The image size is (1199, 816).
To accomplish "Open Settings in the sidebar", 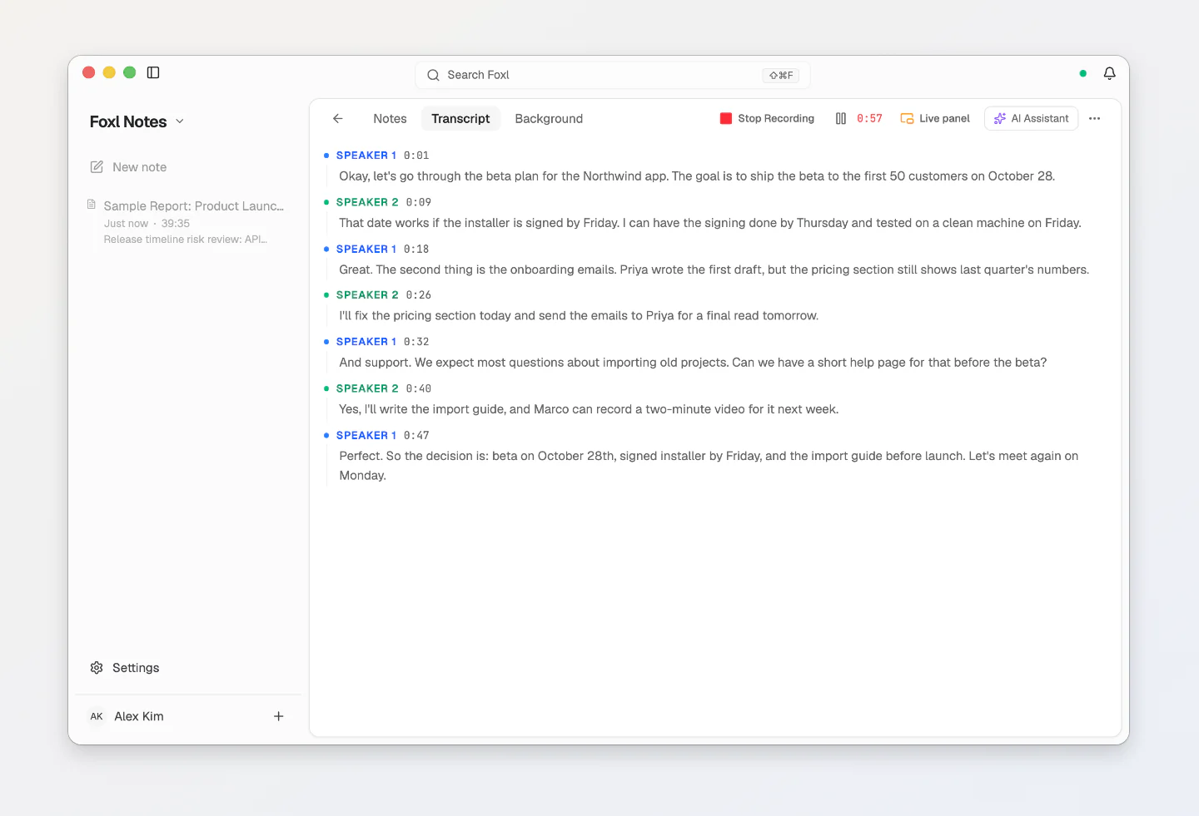I will [x=125, y=668].
